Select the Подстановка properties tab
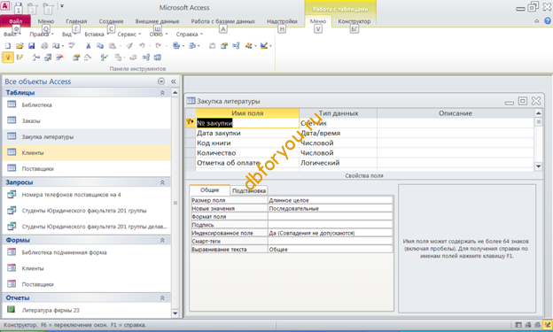Viewport: 553px width, 332px height. (x=249, y=190)
